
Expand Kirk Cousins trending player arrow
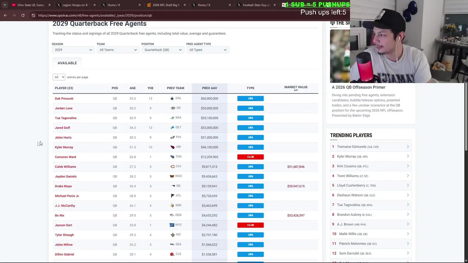click(408, 166)
